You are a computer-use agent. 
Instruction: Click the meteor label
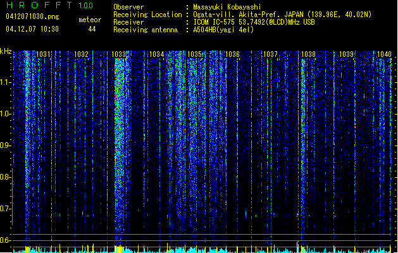[x=90, y=20]
